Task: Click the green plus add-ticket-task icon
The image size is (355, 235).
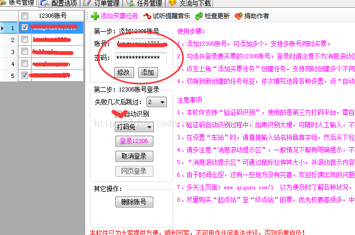Action: point(95,16)
